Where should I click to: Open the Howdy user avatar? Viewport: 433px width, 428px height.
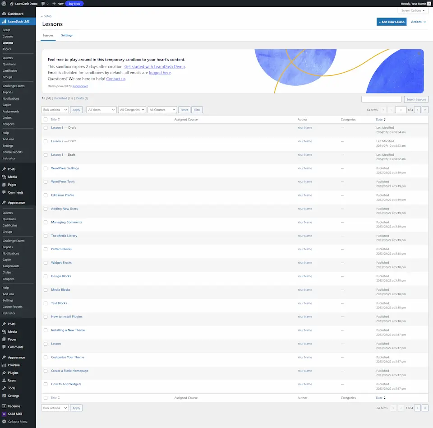pyautogui.click(x=429, y=4)
